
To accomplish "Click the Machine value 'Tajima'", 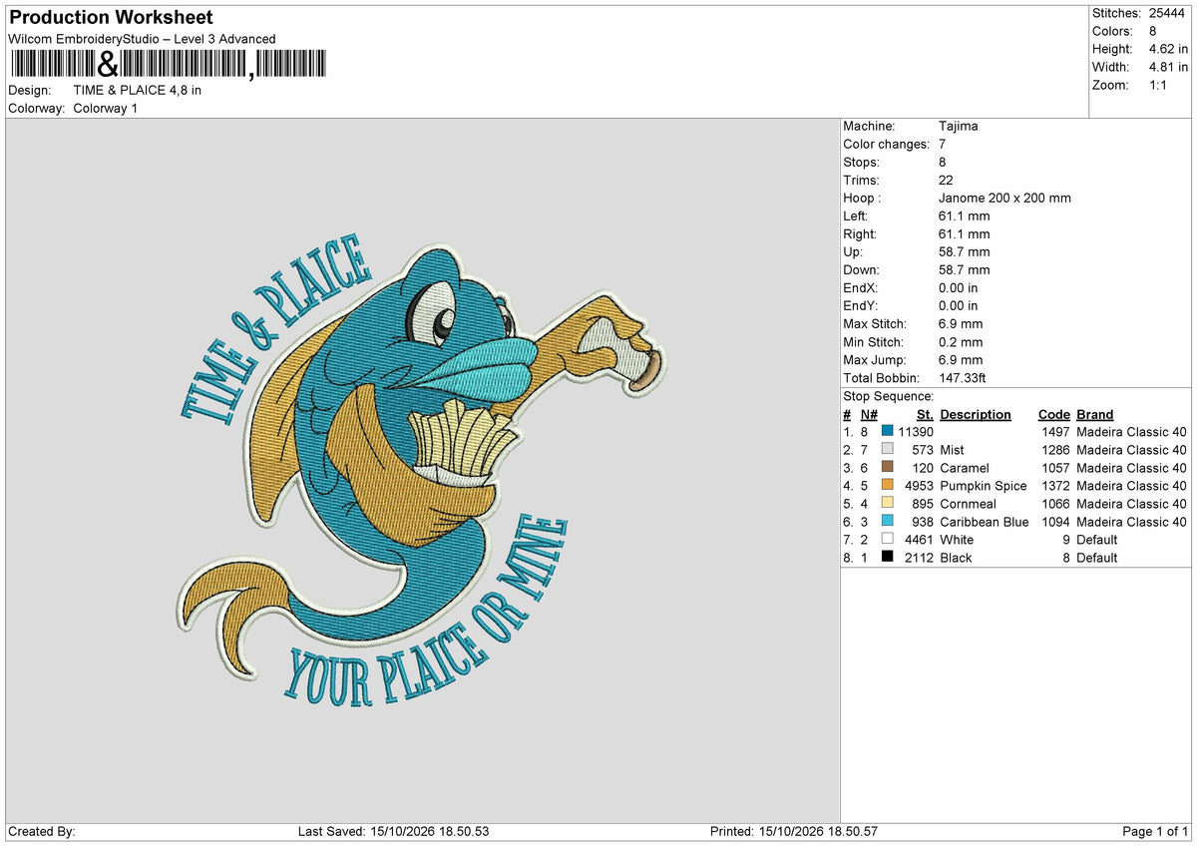I will [x=959, y=126].
